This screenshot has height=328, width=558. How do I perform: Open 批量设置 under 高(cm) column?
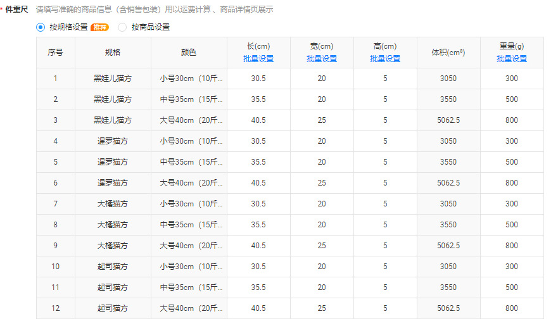(x=385, y=59)
